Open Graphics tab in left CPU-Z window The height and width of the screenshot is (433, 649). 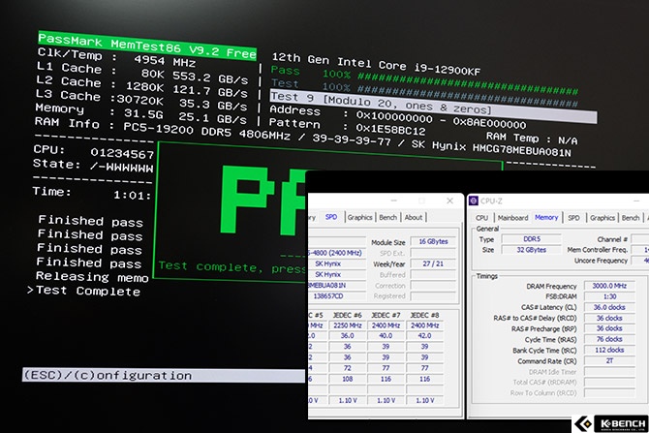coord(359,217)
